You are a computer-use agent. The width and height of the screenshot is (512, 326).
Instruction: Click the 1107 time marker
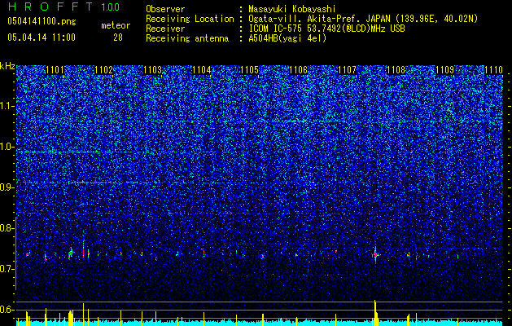pyautogui.click(x=347, y=70)
